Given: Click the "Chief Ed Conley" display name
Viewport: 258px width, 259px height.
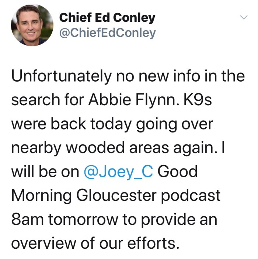Looking at the screenshot, I should (107, 17).
